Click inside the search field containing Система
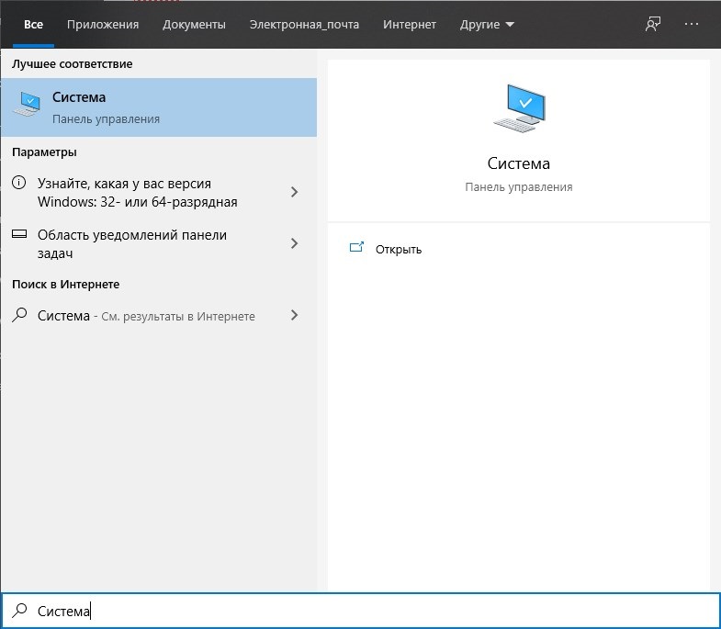 tap(360, 611)
